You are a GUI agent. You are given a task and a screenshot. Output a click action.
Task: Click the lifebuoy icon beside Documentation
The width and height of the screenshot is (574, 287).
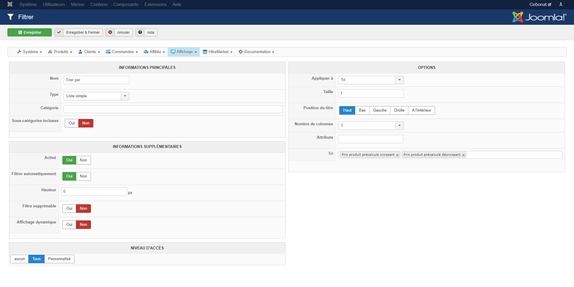coord(241,52)
